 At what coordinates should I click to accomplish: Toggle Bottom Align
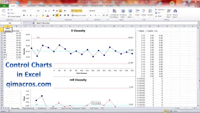(x=60, y=11)
